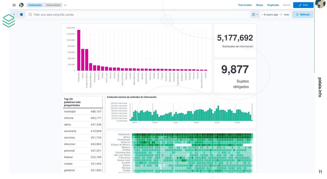327x179 pixels.
Task: Click the 'Solicitudes de información' label
Action: (238, 47)
